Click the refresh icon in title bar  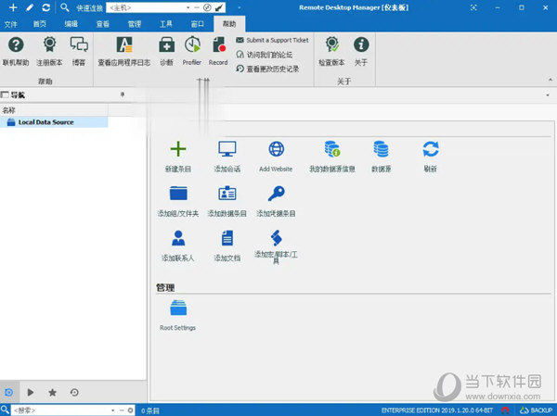click(x=45, y=7)
